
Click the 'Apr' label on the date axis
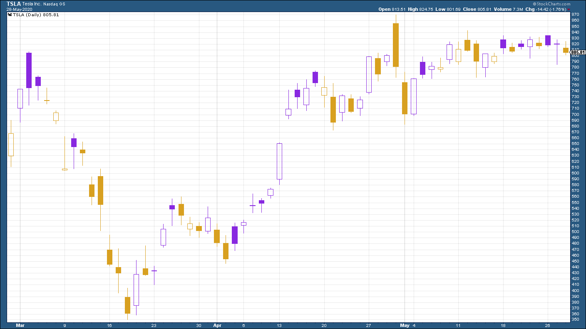pos(217,326)
